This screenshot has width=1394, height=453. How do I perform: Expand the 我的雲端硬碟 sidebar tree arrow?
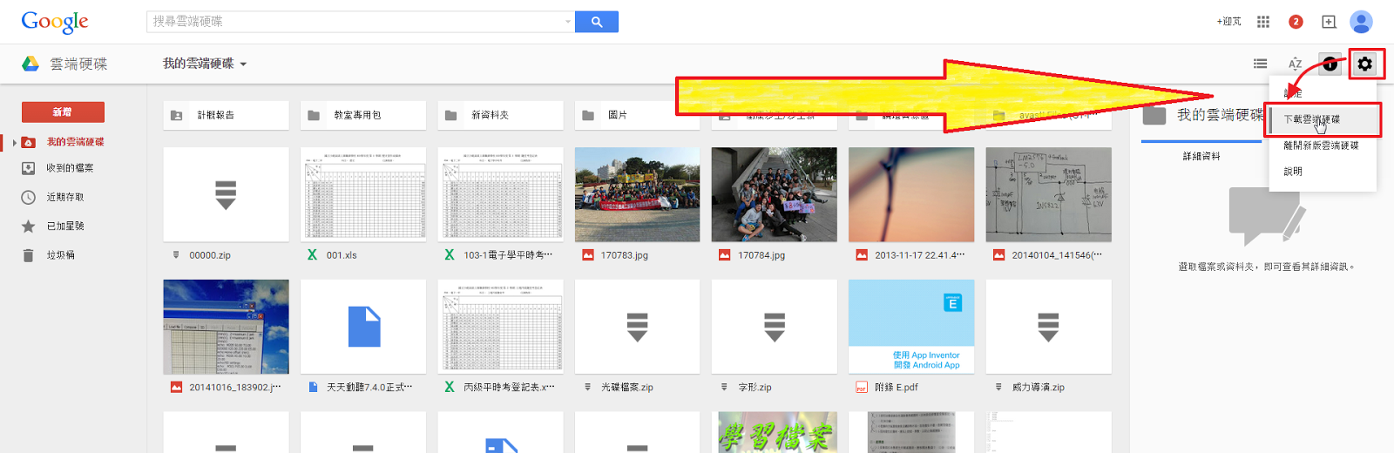(x=14, y=142)
